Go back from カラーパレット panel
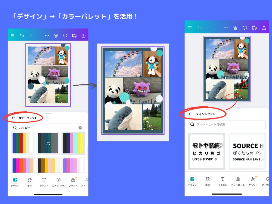 pos(13,118)
